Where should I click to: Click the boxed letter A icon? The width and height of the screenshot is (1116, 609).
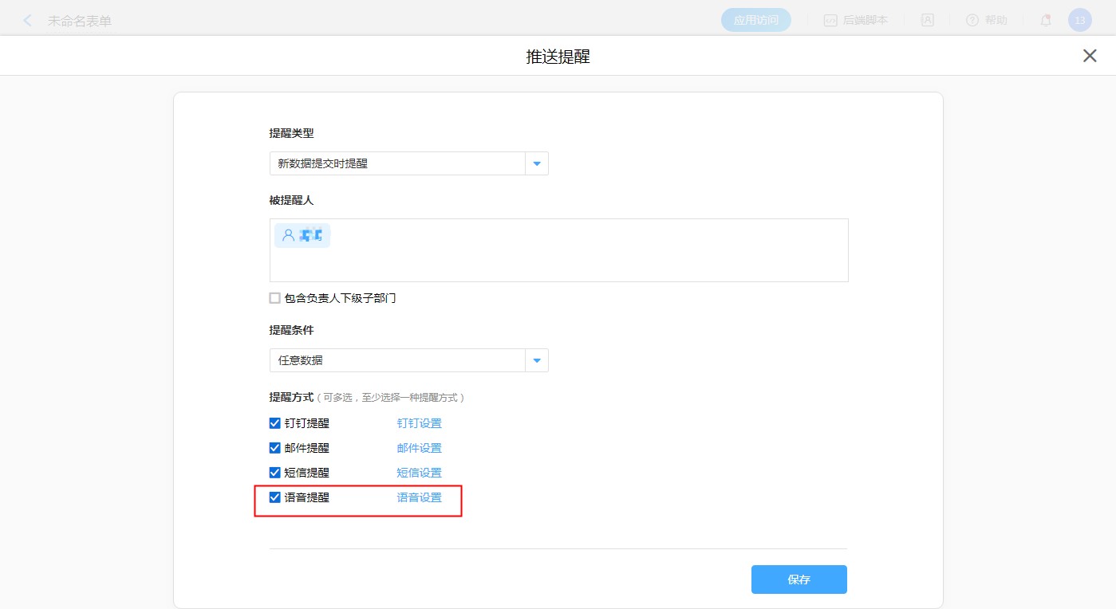point(928,21)
